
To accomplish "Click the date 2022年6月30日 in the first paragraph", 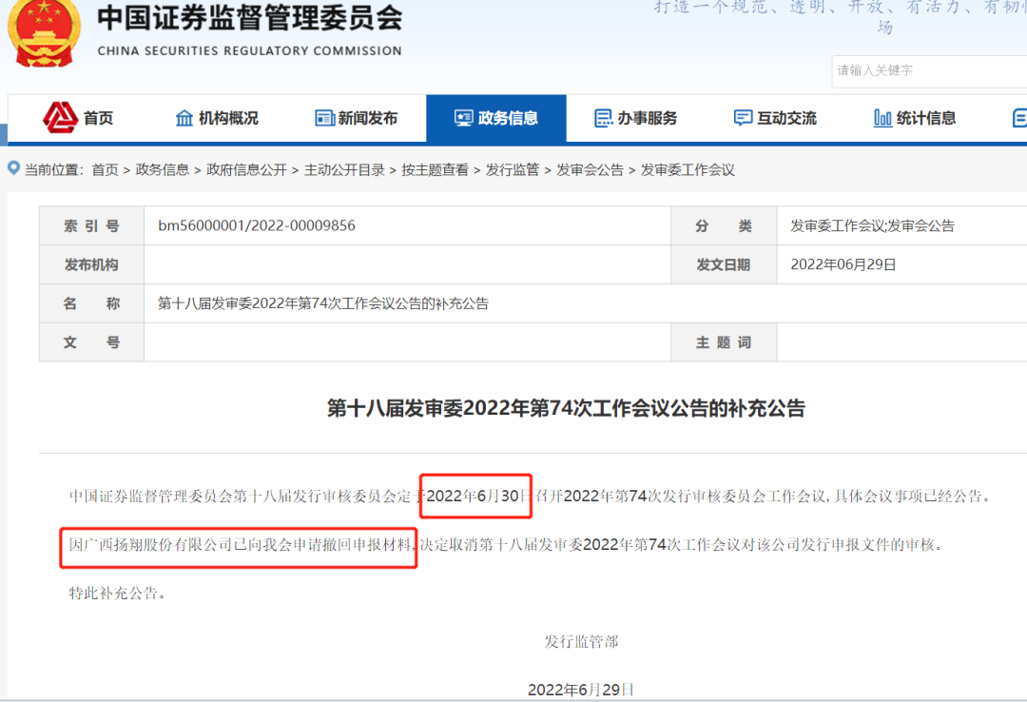I will (477, 497).
